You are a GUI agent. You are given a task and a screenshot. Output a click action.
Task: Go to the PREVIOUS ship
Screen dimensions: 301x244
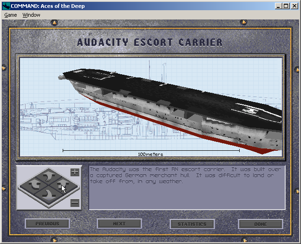[x=47, y=224]
